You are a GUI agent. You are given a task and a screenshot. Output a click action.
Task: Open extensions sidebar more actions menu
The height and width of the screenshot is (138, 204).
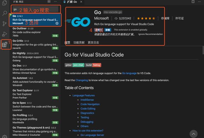(x=55, y=2)
